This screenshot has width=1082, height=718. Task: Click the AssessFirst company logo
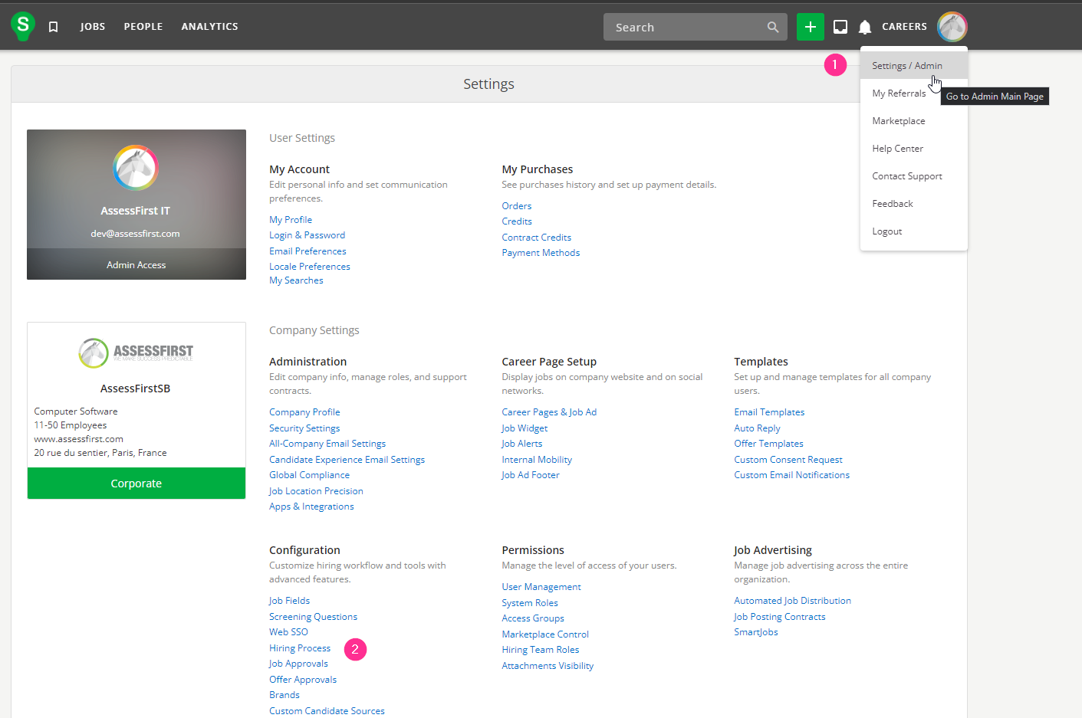[136, 352]
